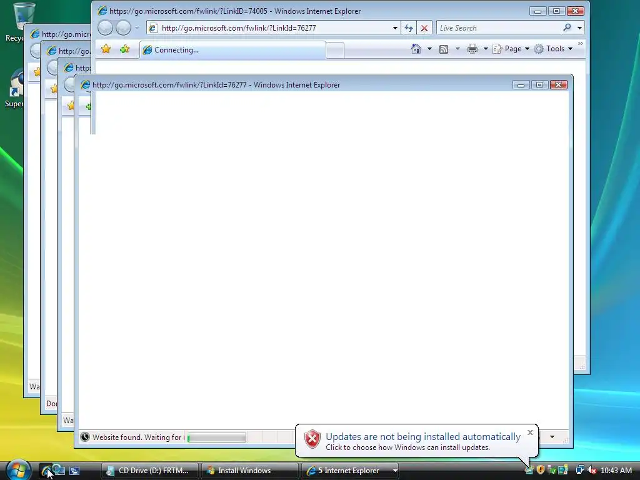Click the RSS Feeds icon

[x=444, y=49]
